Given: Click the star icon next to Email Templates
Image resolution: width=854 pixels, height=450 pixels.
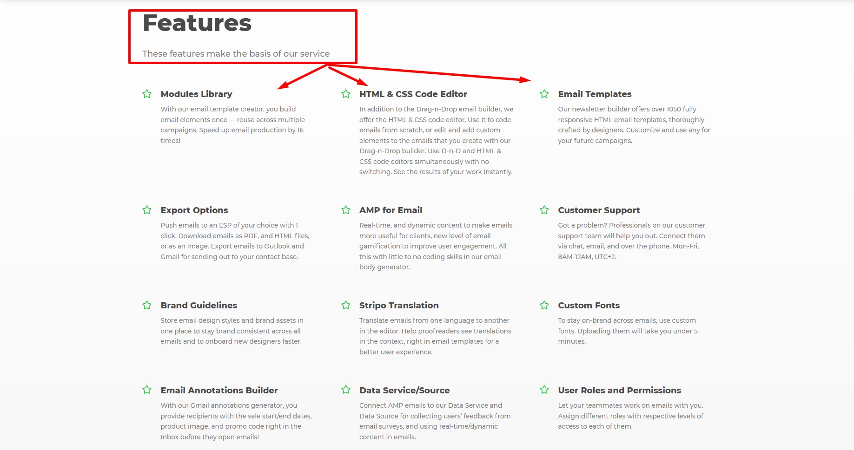Looking at the screenshot, I should click(x=544, y=94).
